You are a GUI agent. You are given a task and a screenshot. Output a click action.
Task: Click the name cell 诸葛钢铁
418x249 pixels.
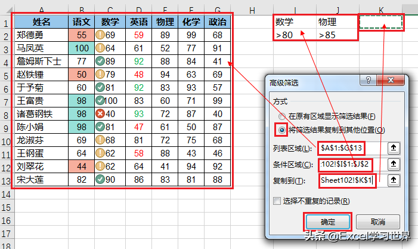[x=41, y=114]
